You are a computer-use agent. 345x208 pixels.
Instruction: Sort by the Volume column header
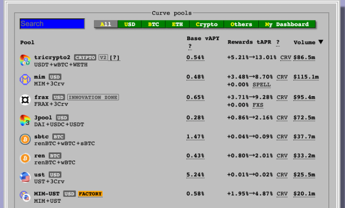click(304, 42)
